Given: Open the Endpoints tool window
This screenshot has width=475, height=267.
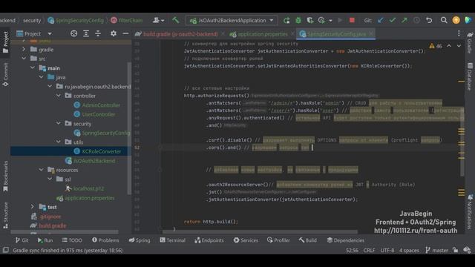Looking at the screenshot, I should click(209, 240).
